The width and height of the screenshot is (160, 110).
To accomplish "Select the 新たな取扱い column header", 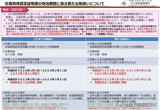I will coord(122,39).
